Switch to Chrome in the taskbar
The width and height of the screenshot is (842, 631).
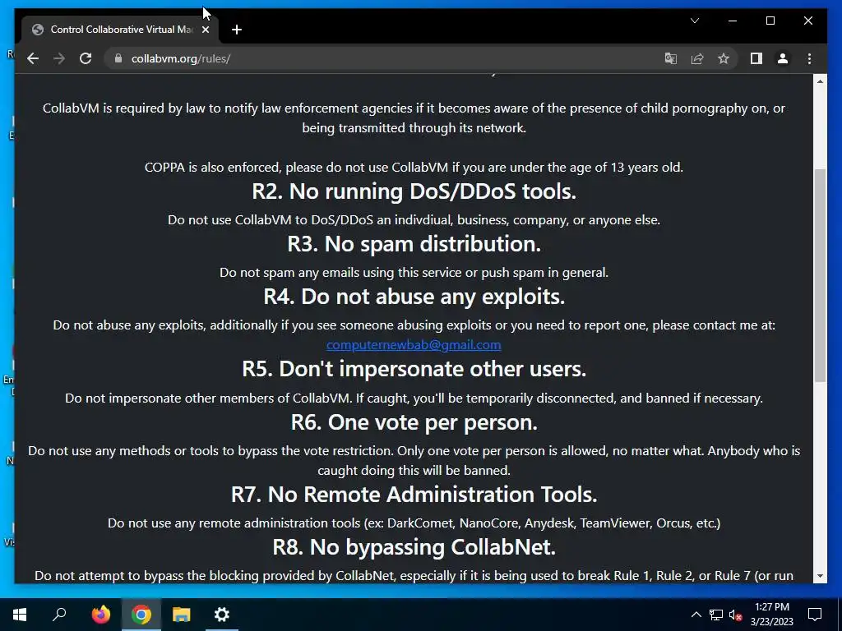coord(141,615)
